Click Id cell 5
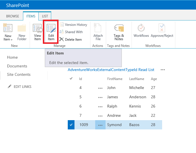 (x=80, y=97)
